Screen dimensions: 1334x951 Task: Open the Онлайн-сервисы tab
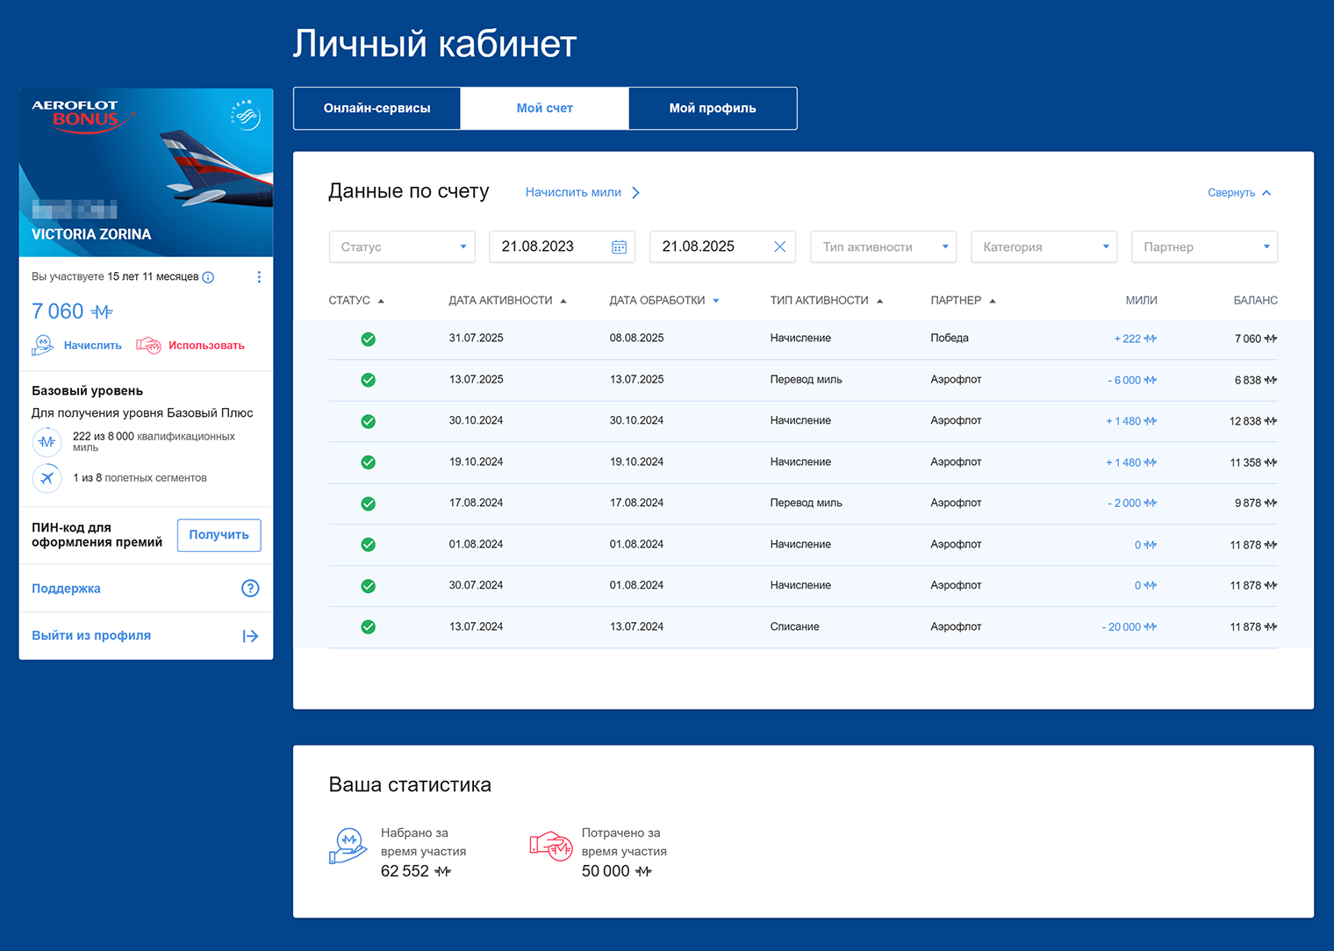(x=377, y=108)
